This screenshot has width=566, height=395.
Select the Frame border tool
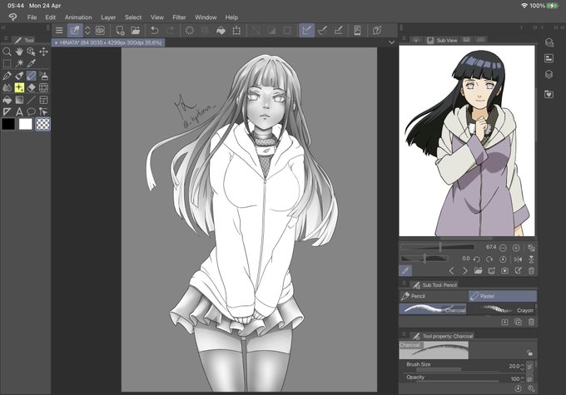point(43,100)
